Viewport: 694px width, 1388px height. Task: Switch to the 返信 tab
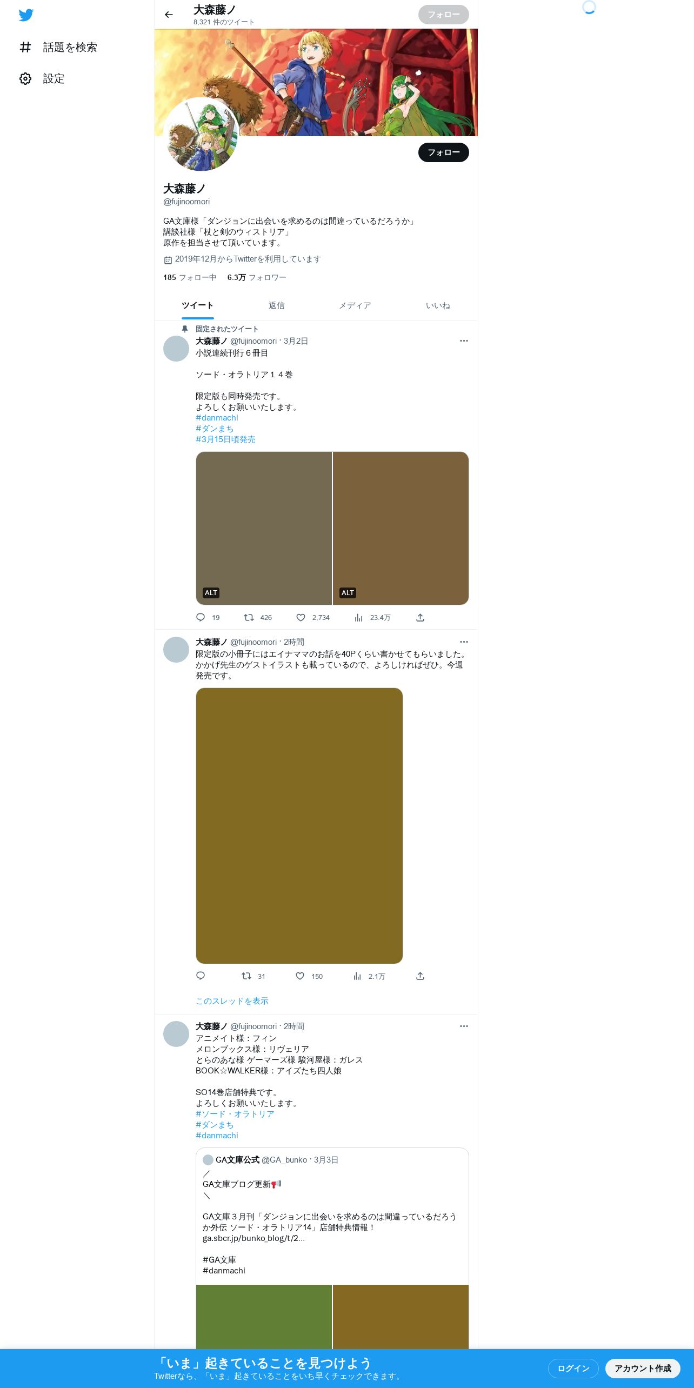tap(276, 305)
